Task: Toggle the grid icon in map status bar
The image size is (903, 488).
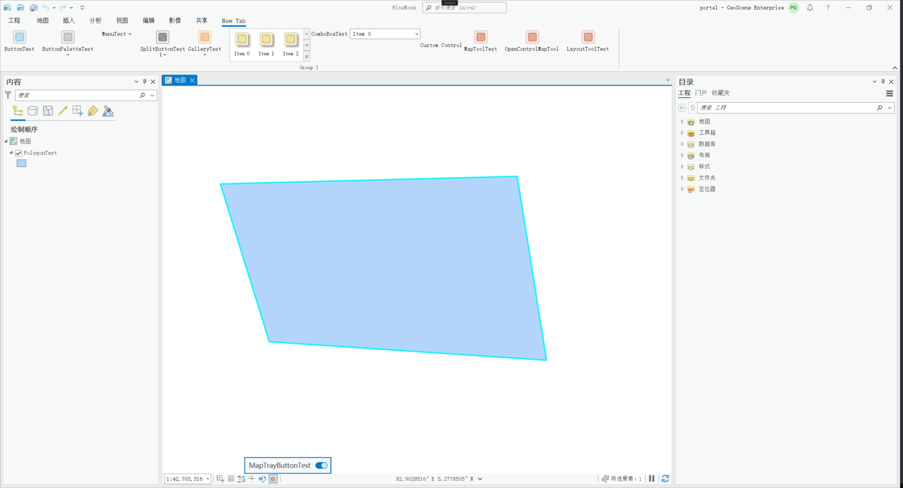Action: coord(231,479)
